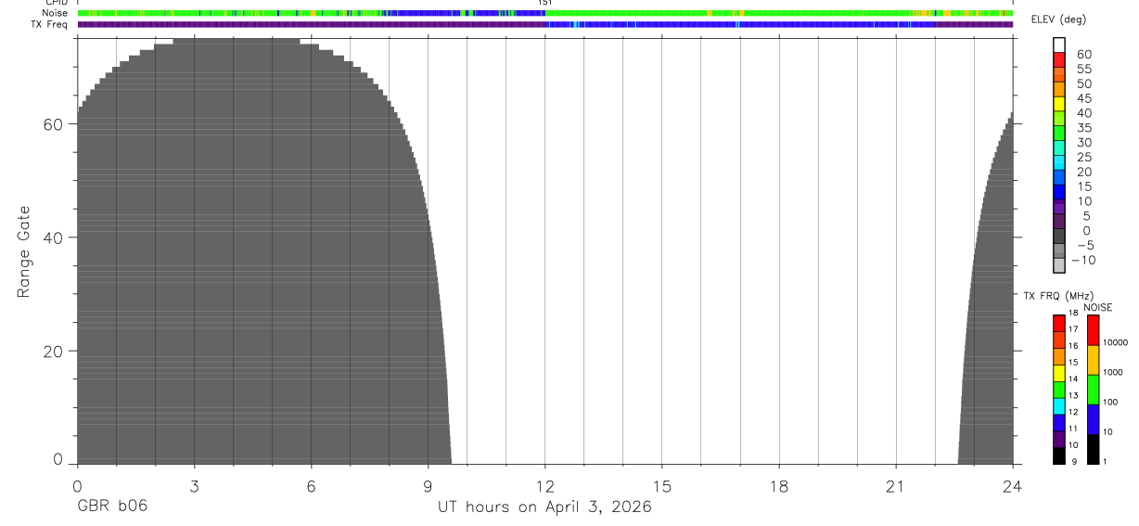Image resolution: width=1139 pixels, height=526 pixels.
Task: Click the orange swatch in the NOISE colorbar
Action: tap(1093, 360)
